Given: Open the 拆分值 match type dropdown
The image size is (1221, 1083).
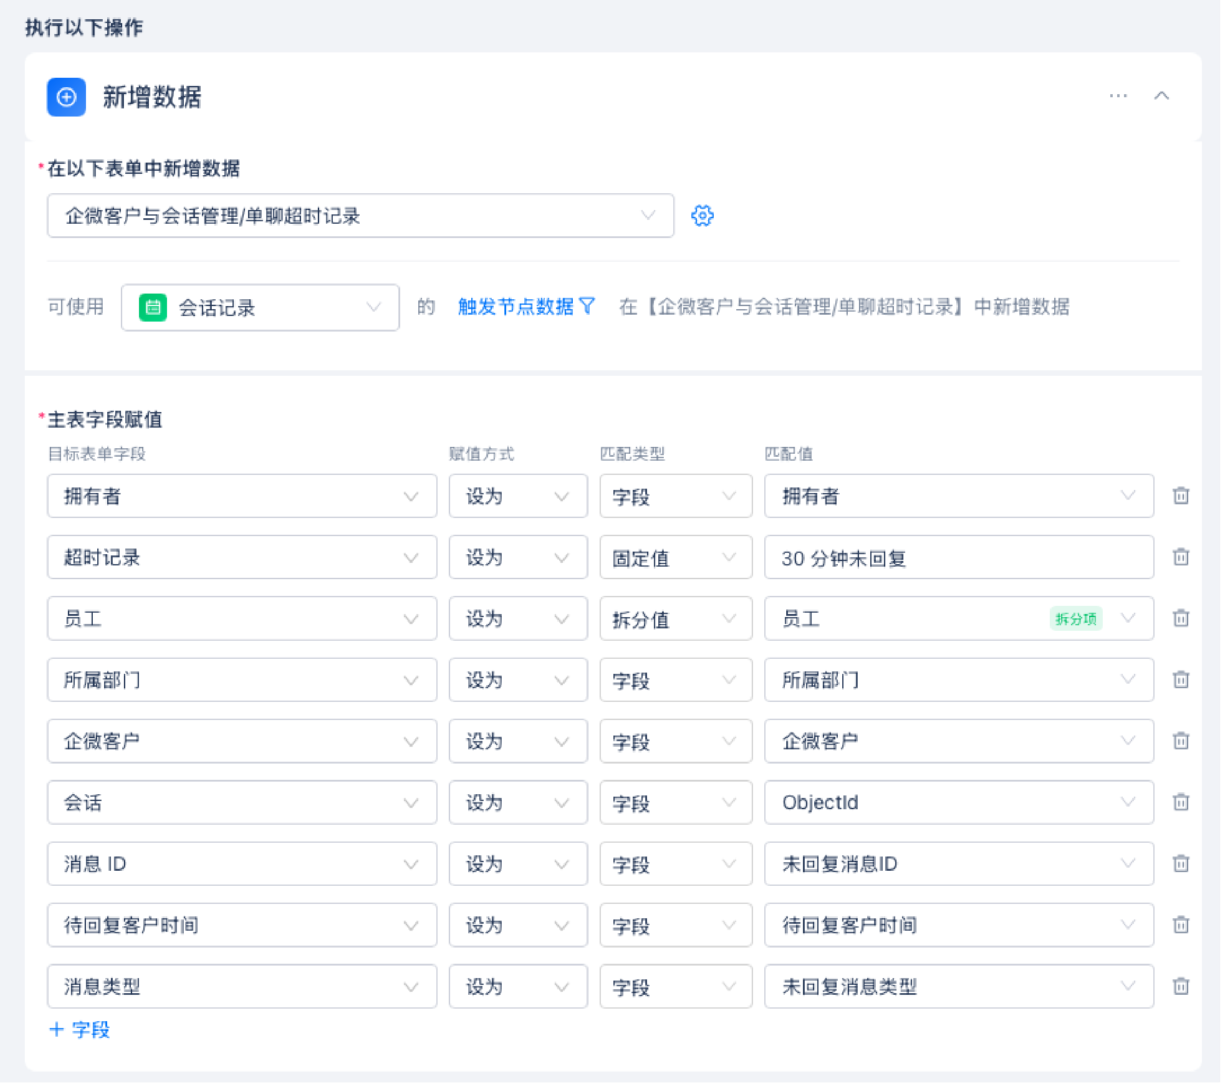Looking at the screenshot, I should 675,619.
